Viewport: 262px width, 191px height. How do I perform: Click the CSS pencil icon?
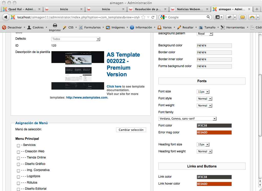[x=64, y=27]
